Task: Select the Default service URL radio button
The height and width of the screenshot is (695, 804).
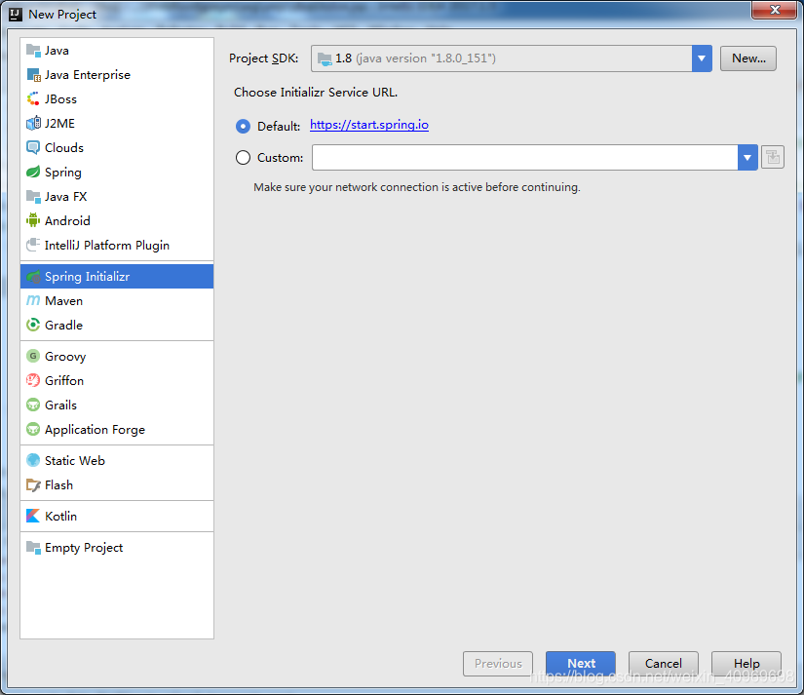Action: pyautogui.click(x=243, y=126)
